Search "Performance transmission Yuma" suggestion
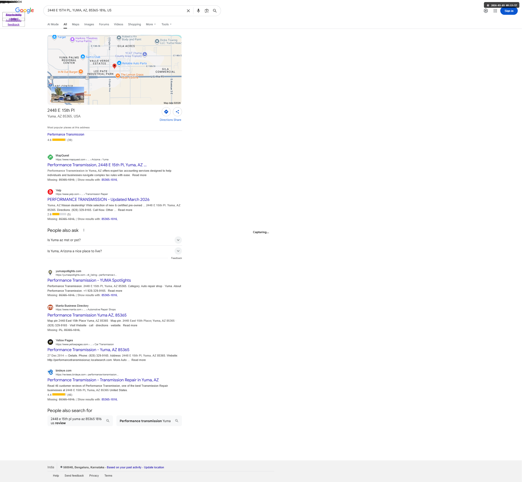 [x=150, y=423]
